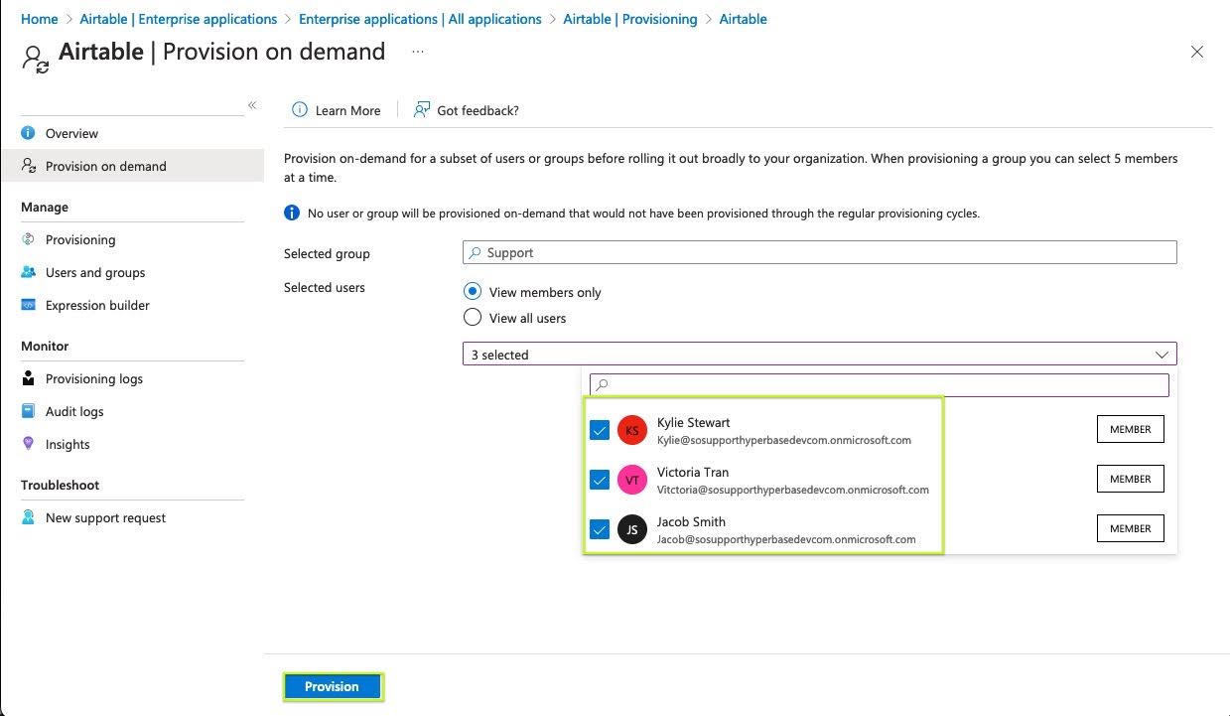Click the Selected group Support field
The height and width of the screenshot is (716, 1230).
pos(820,252)
